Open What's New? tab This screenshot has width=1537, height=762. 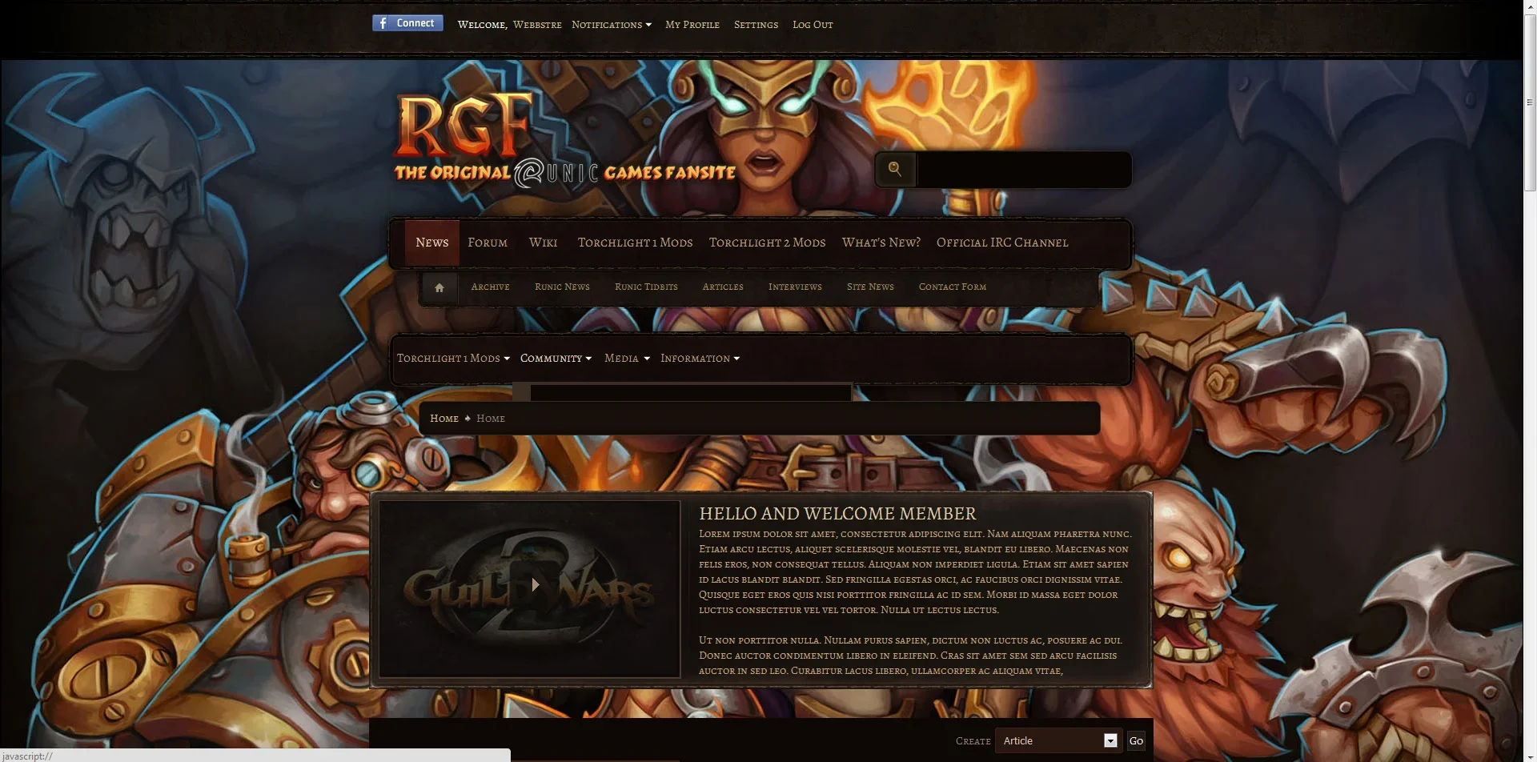[x=881, y=243]
